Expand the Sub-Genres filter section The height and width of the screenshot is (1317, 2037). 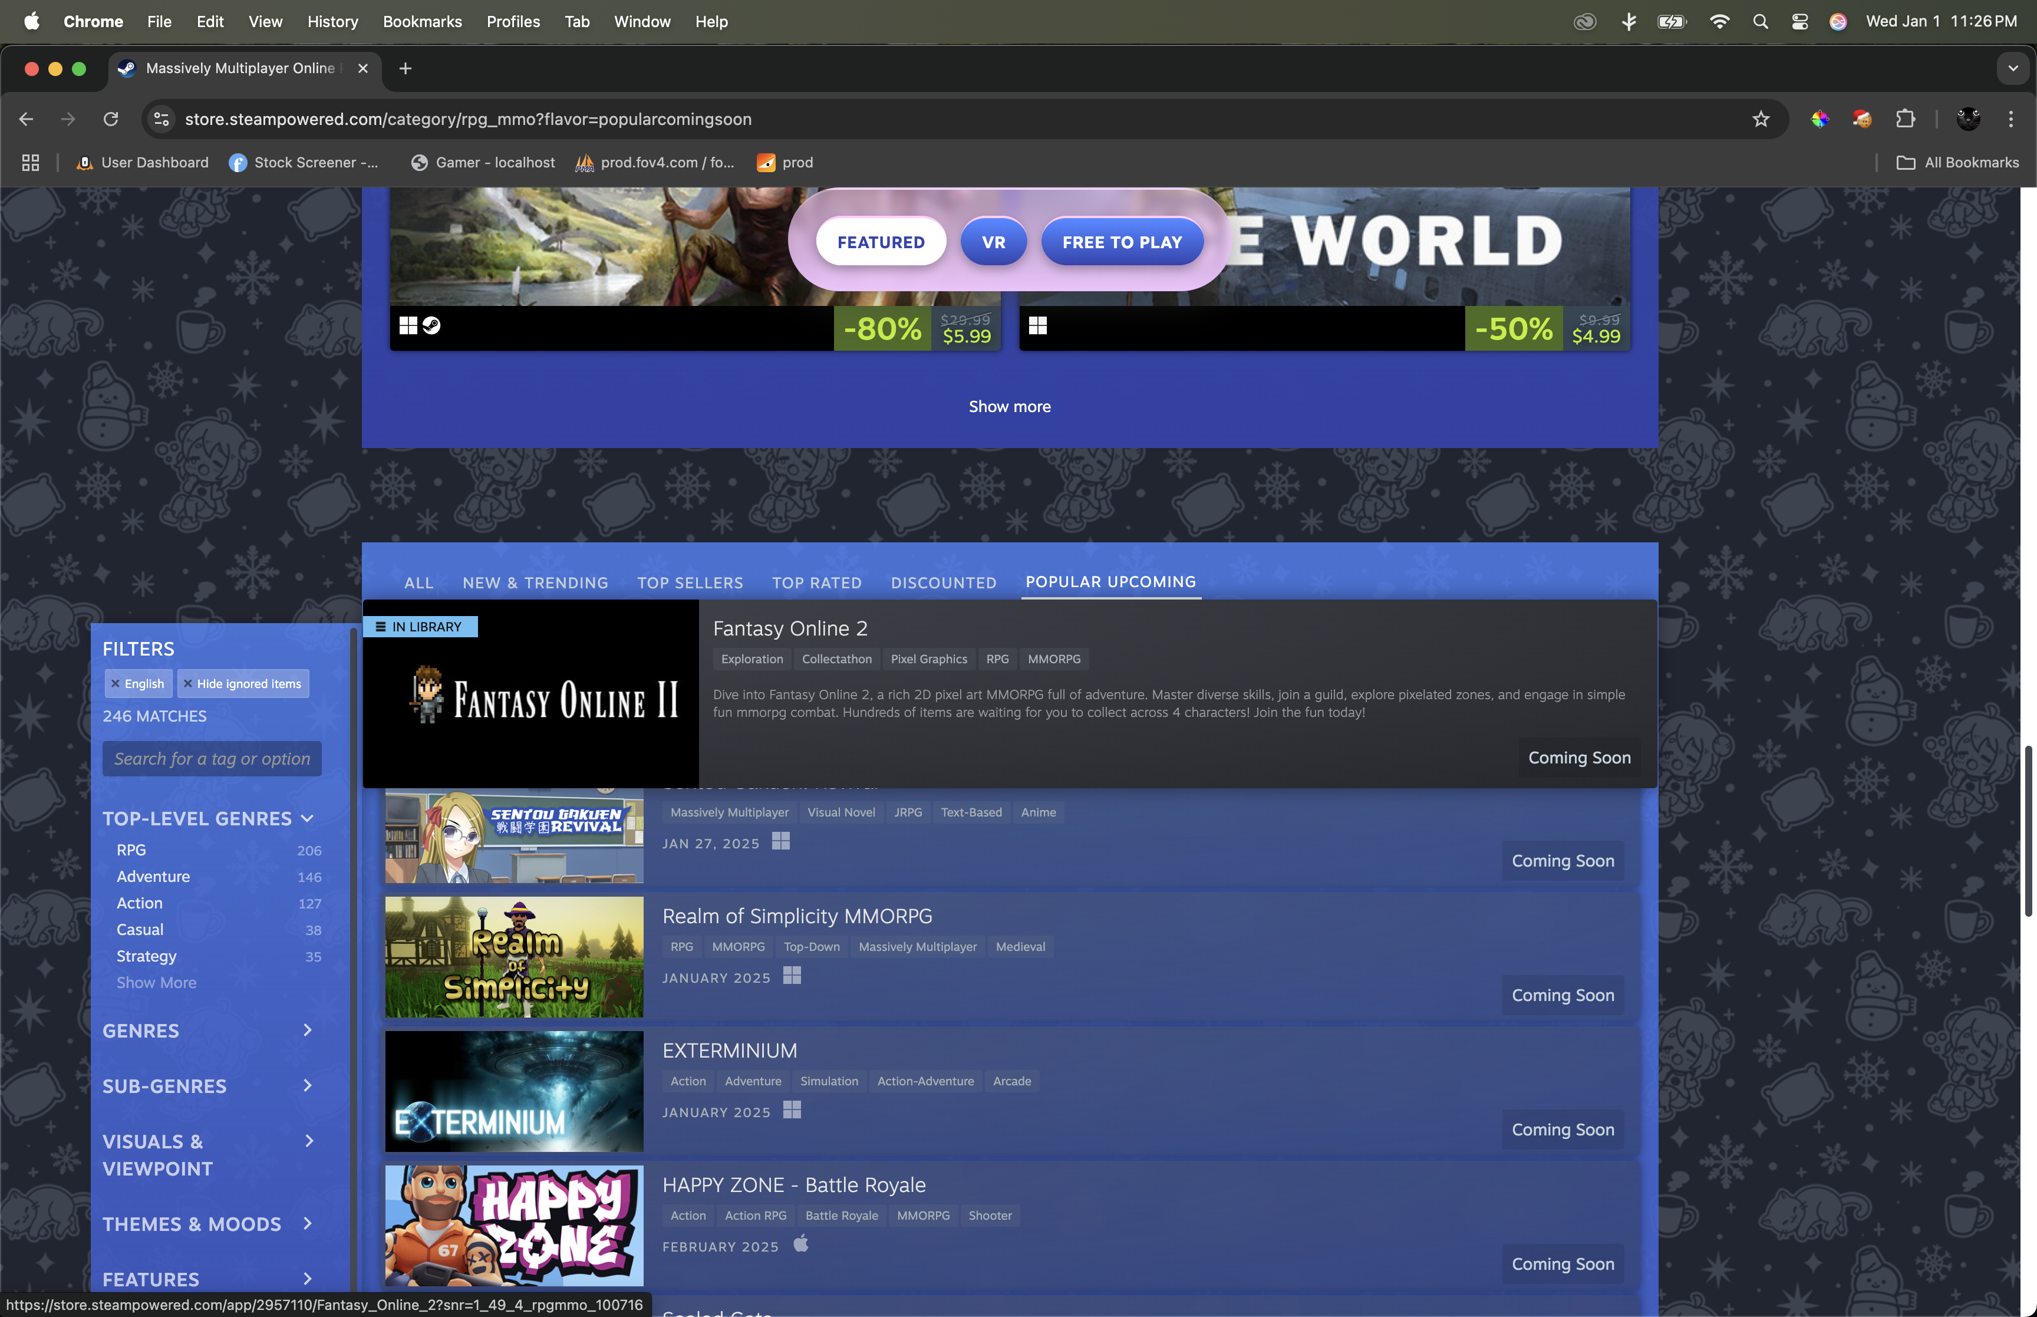[x=209, y=1086]
